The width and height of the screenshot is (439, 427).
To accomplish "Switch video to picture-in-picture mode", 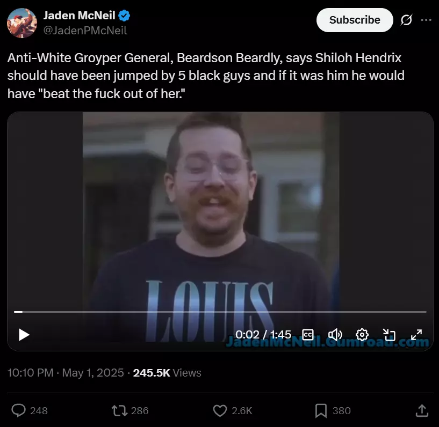I will coord(389,335).
